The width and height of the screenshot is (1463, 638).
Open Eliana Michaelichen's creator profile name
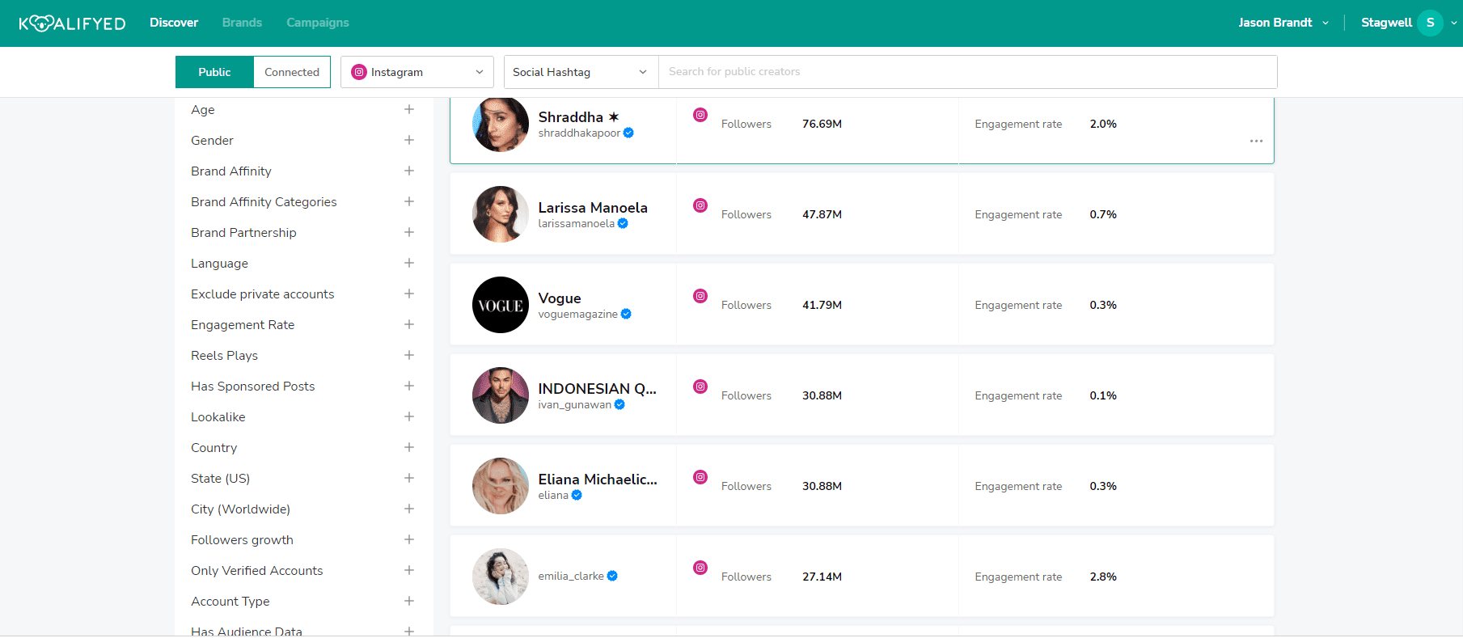click(x=598, y=480)
